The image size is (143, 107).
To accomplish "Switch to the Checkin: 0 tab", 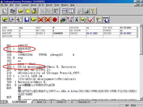I will tap(84, 102).
